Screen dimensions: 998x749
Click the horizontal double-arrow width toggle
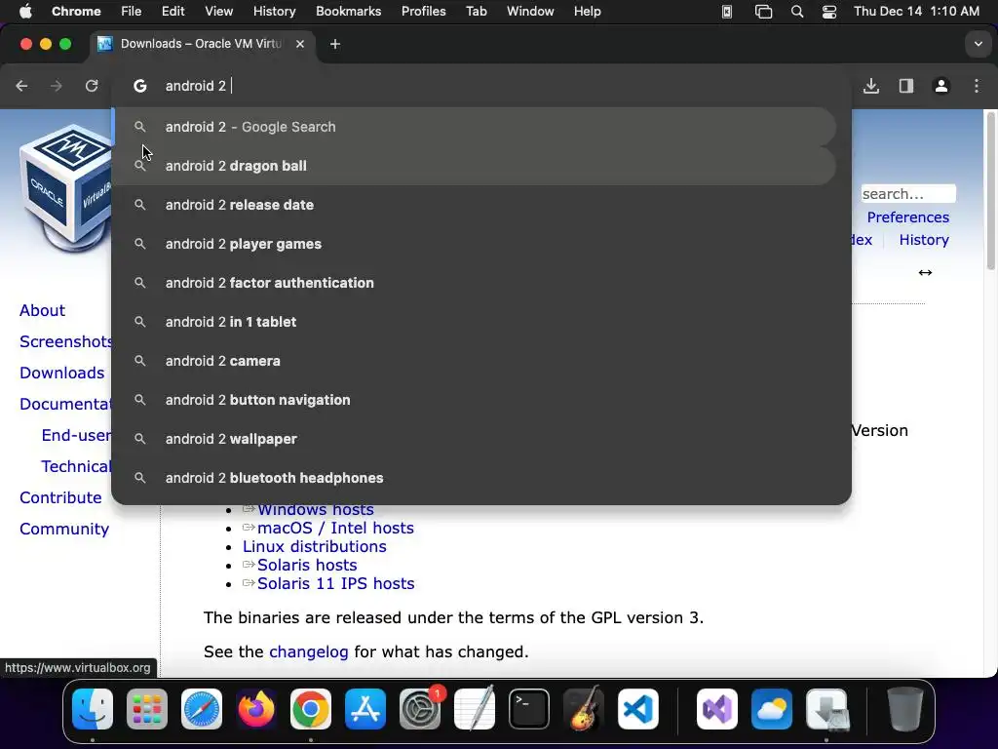point(925,273)
